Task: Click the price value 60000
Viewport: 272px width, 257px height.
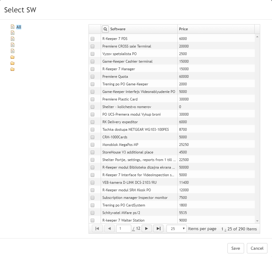Action: point(184,77)
